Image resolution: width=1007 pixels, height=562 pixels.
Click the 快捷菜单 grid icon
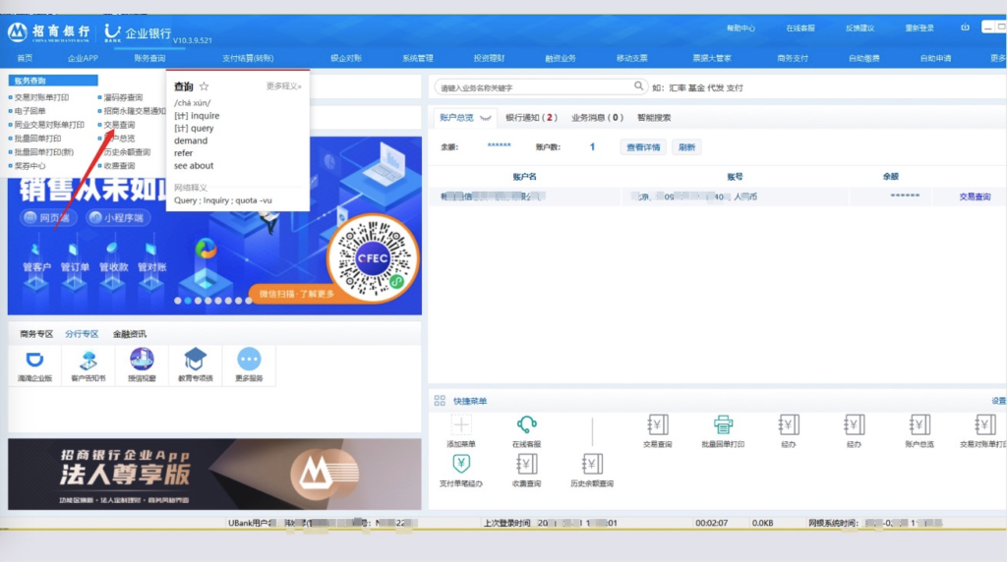tap(440, 400)
